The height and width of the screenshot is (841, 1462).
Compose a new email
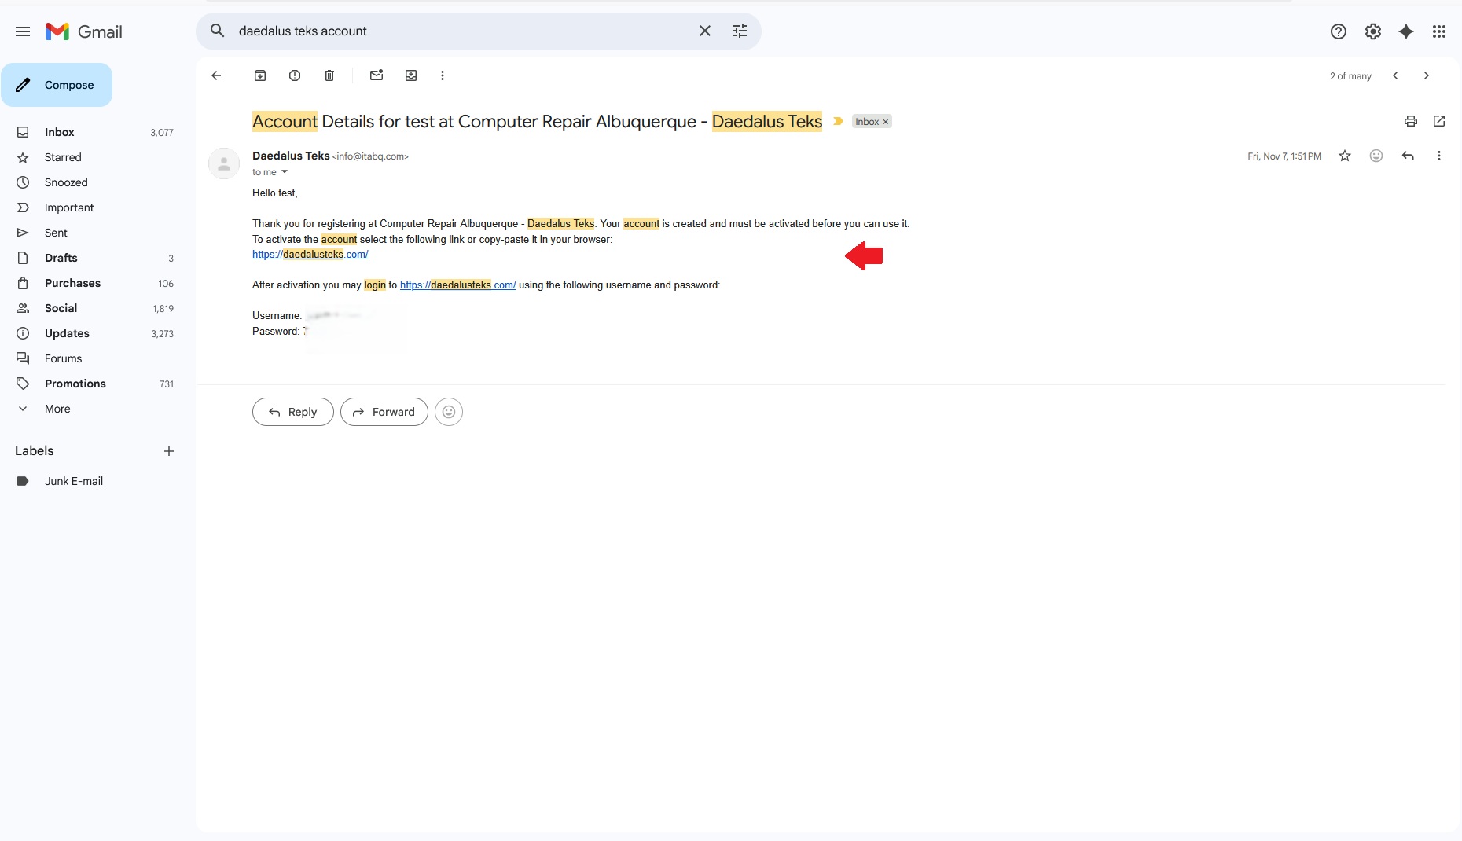tap(57, 85)
